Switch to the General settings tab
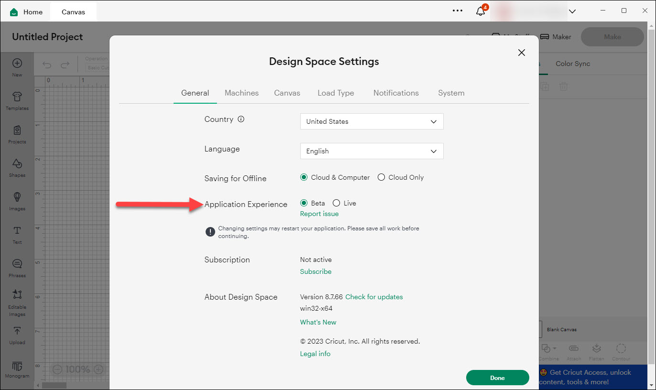The image size is (656, 390). pos(195,93)
